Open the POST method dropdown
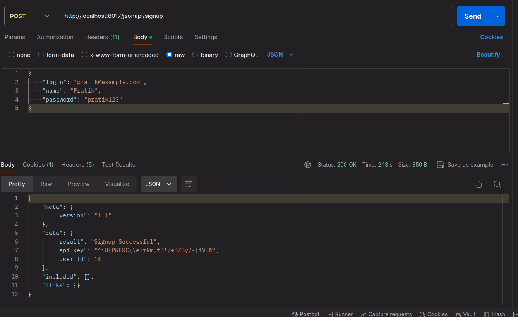Viewport: 518px width, 317px height. point(30,16)
